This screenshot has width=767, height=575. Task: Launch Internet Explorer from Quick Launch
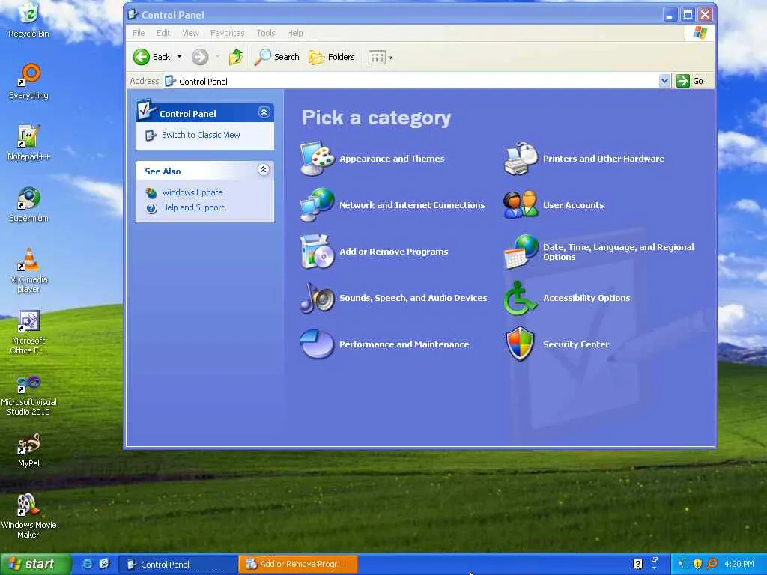point(88,564)
